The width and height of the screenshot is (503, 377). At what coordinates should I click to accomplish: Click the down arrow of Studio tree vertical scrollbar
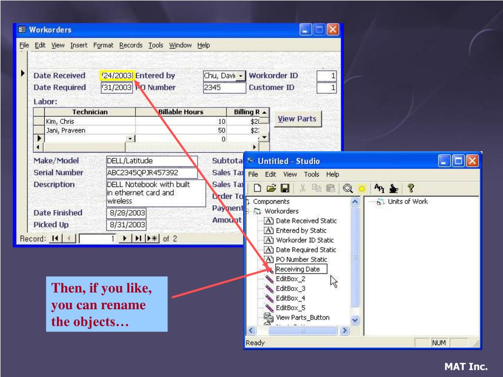(x=355, y=320)
